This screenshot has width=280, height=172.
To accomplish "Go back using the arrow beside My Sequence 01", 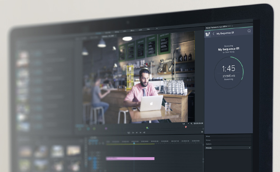I will pos(213,34).
